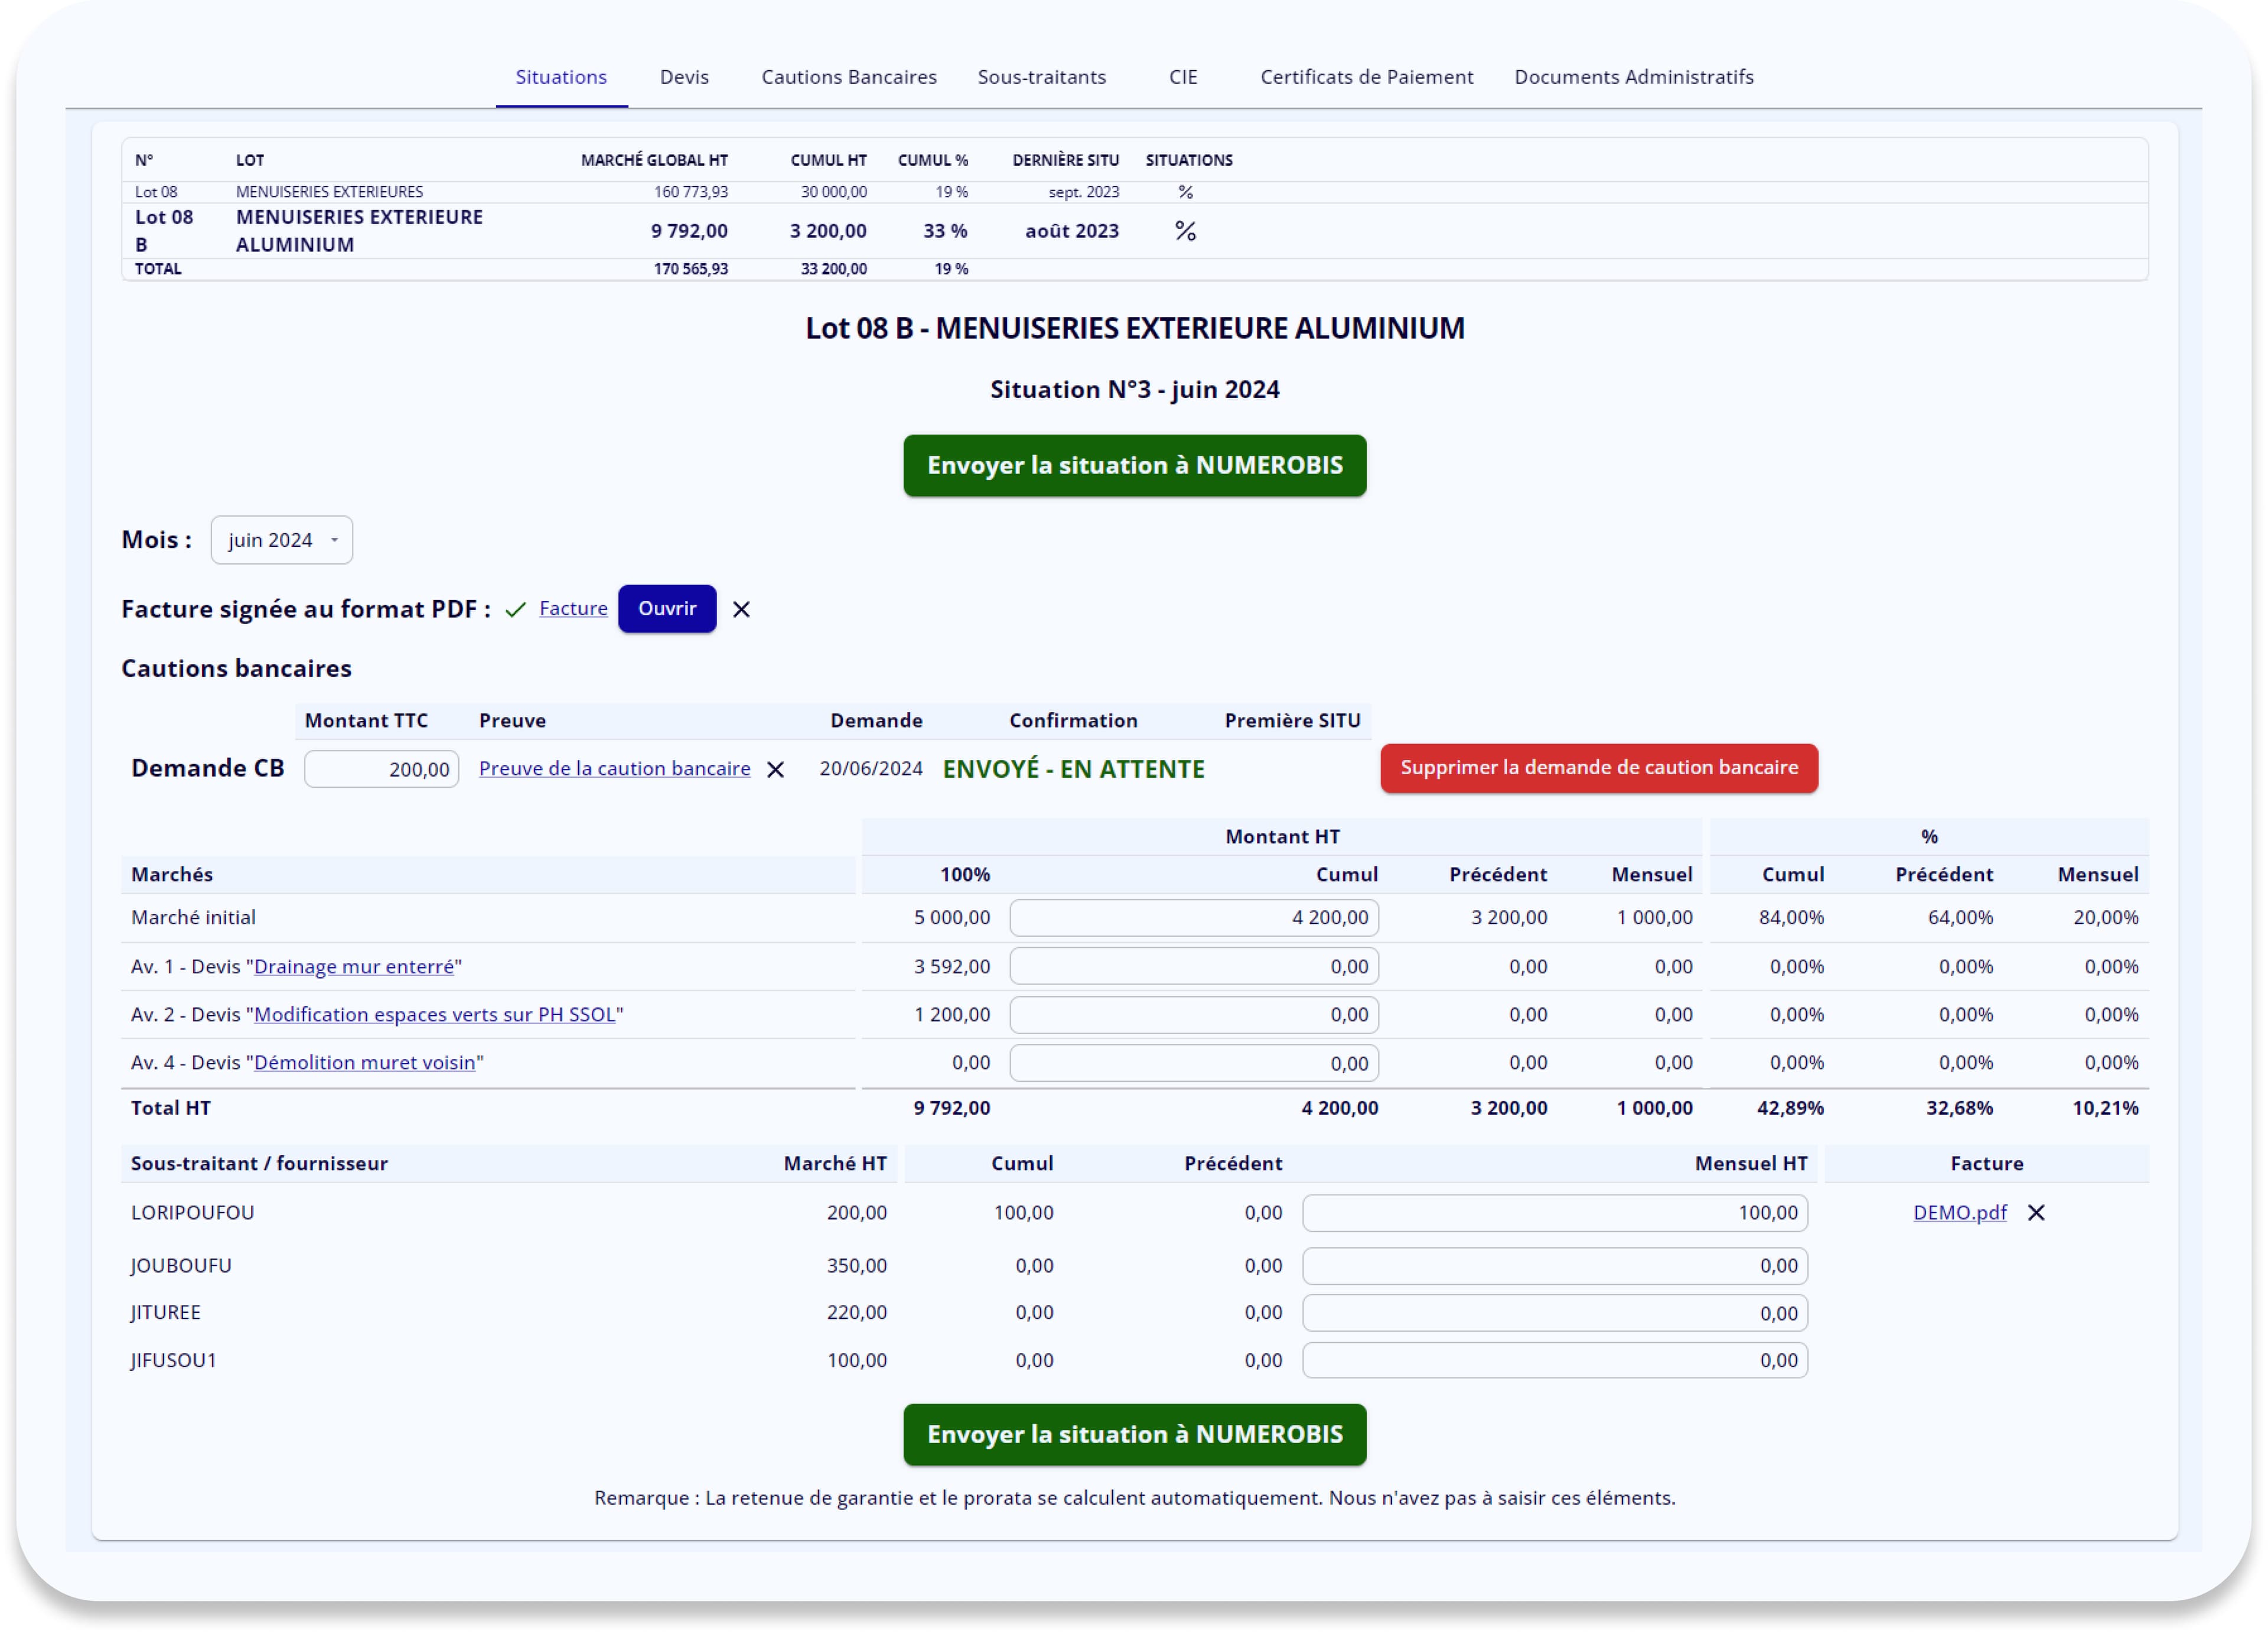Click Montant TTC field showing 200,00
The height and width of the screenshot is (1634, 2268).
click(x=382, y=769)
